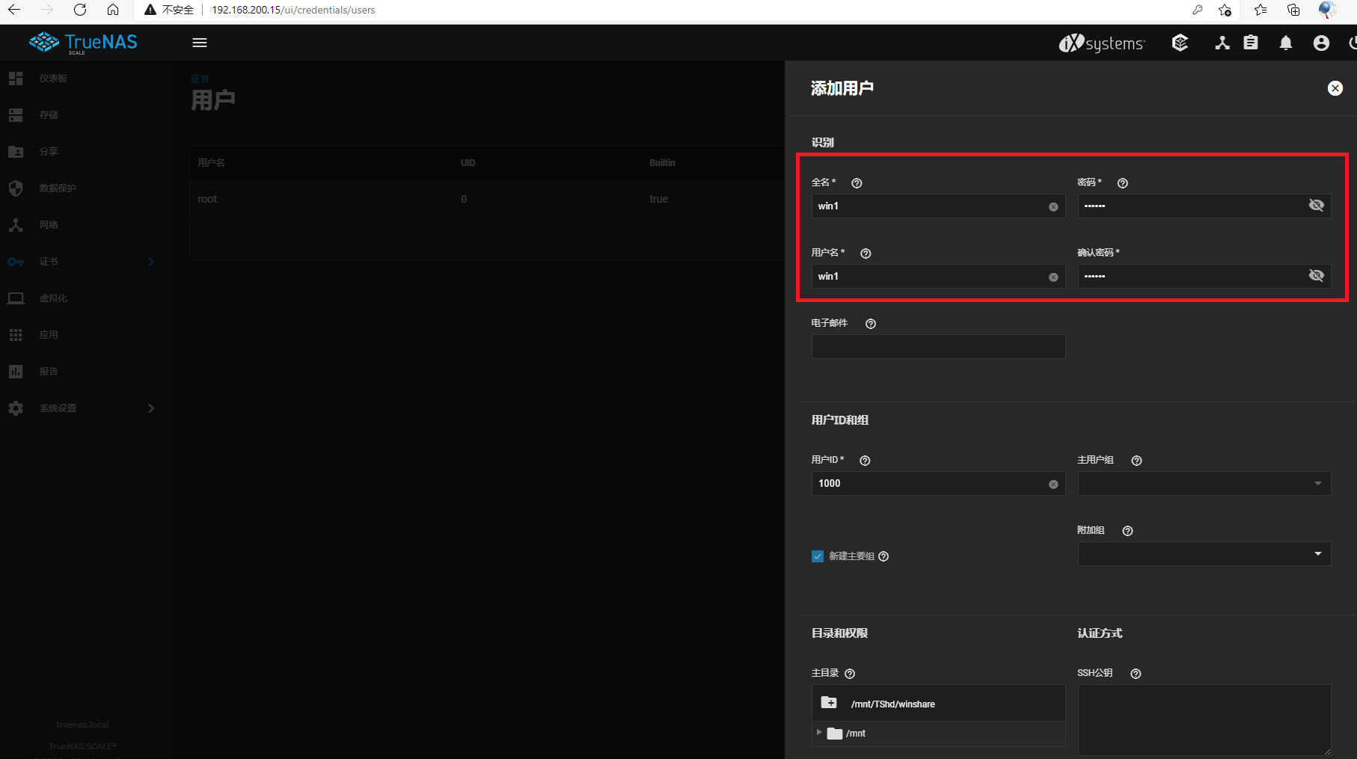
Task: Click the browser back arrow
Action: pyautogui.click(x=14, y=10)
